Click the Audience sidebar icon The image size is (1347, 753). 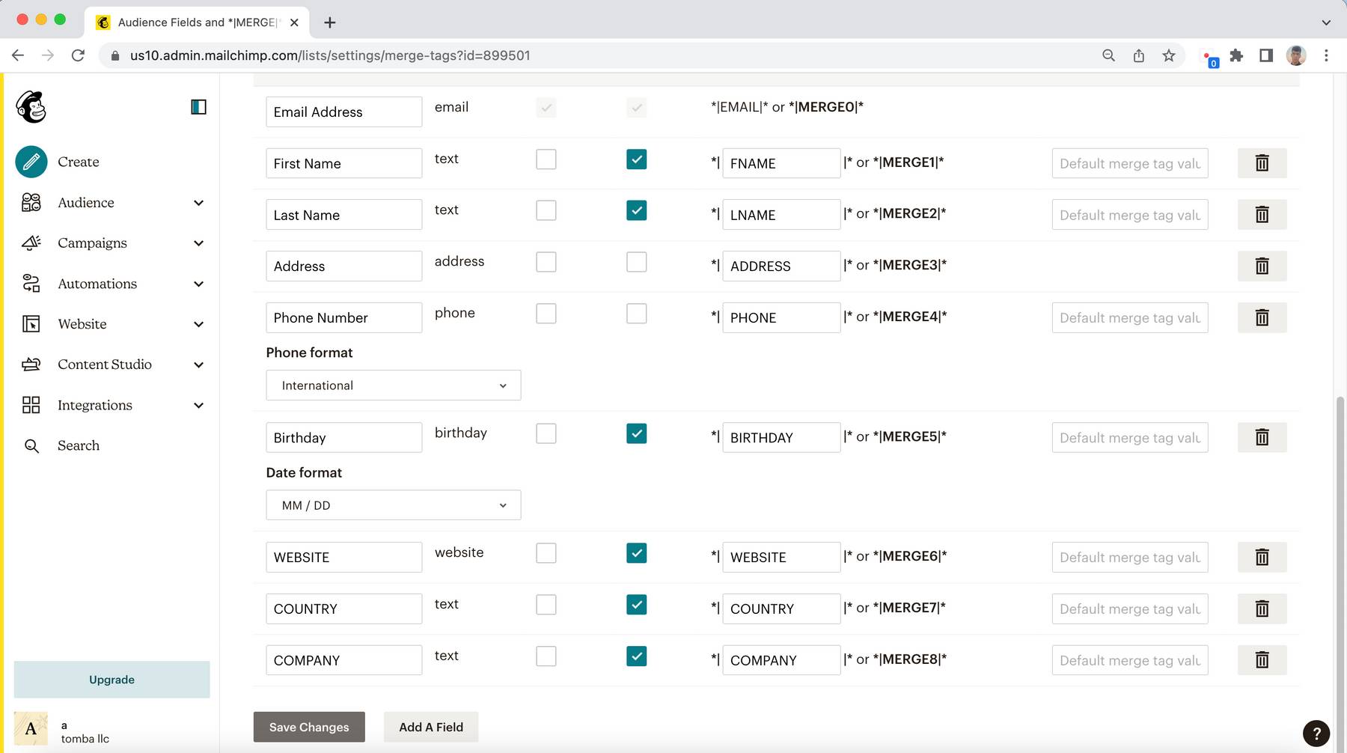(x=31, y=202)
